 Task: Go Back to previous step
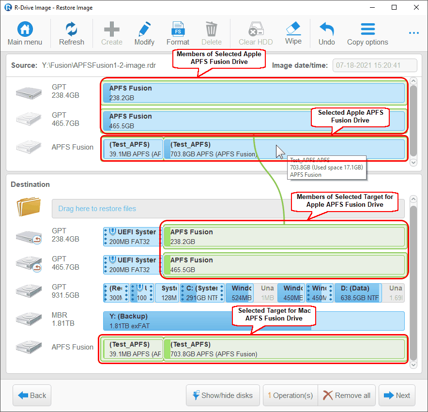[x=32, y=395]
